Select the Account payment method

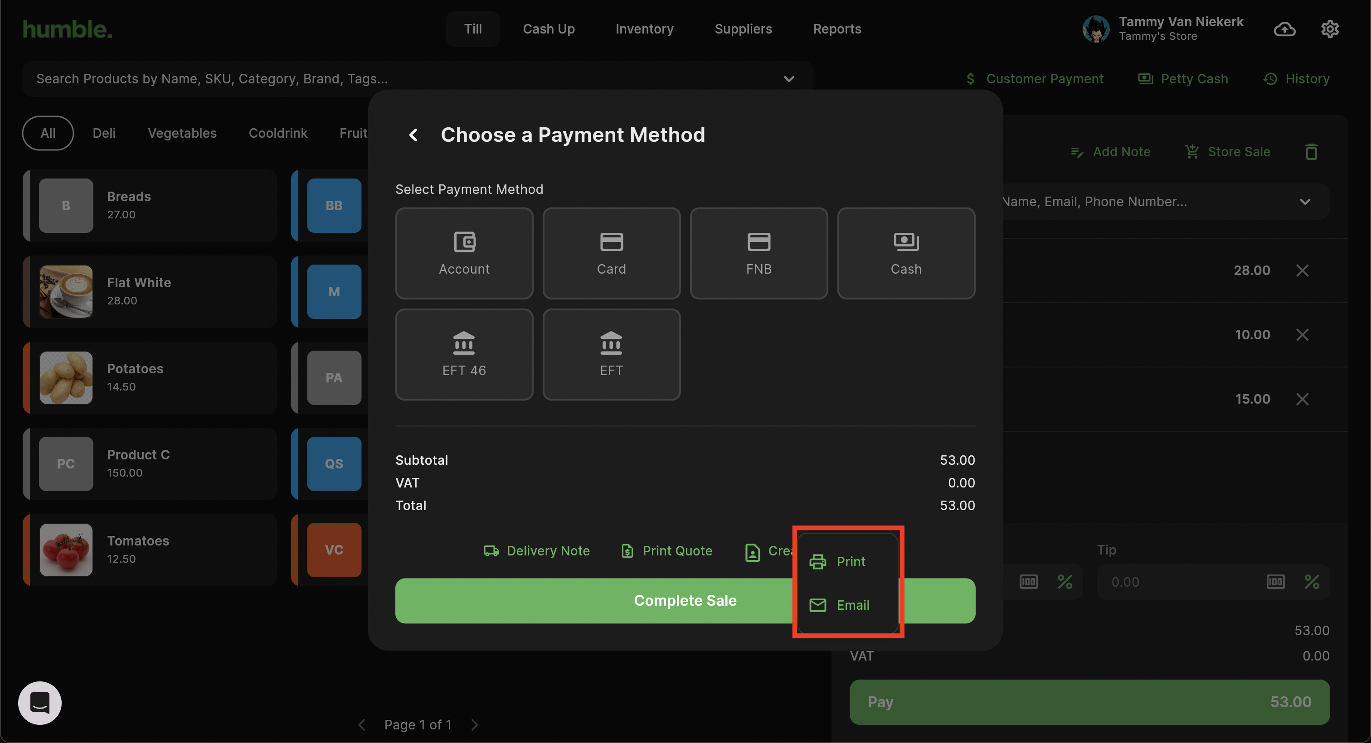464,253
